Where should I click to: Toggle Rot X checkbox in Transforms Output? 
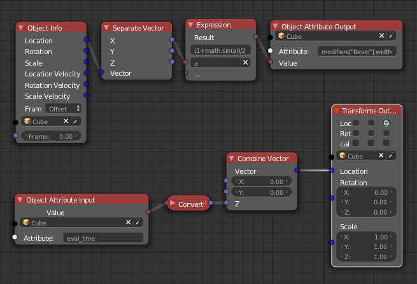(356, 133)
